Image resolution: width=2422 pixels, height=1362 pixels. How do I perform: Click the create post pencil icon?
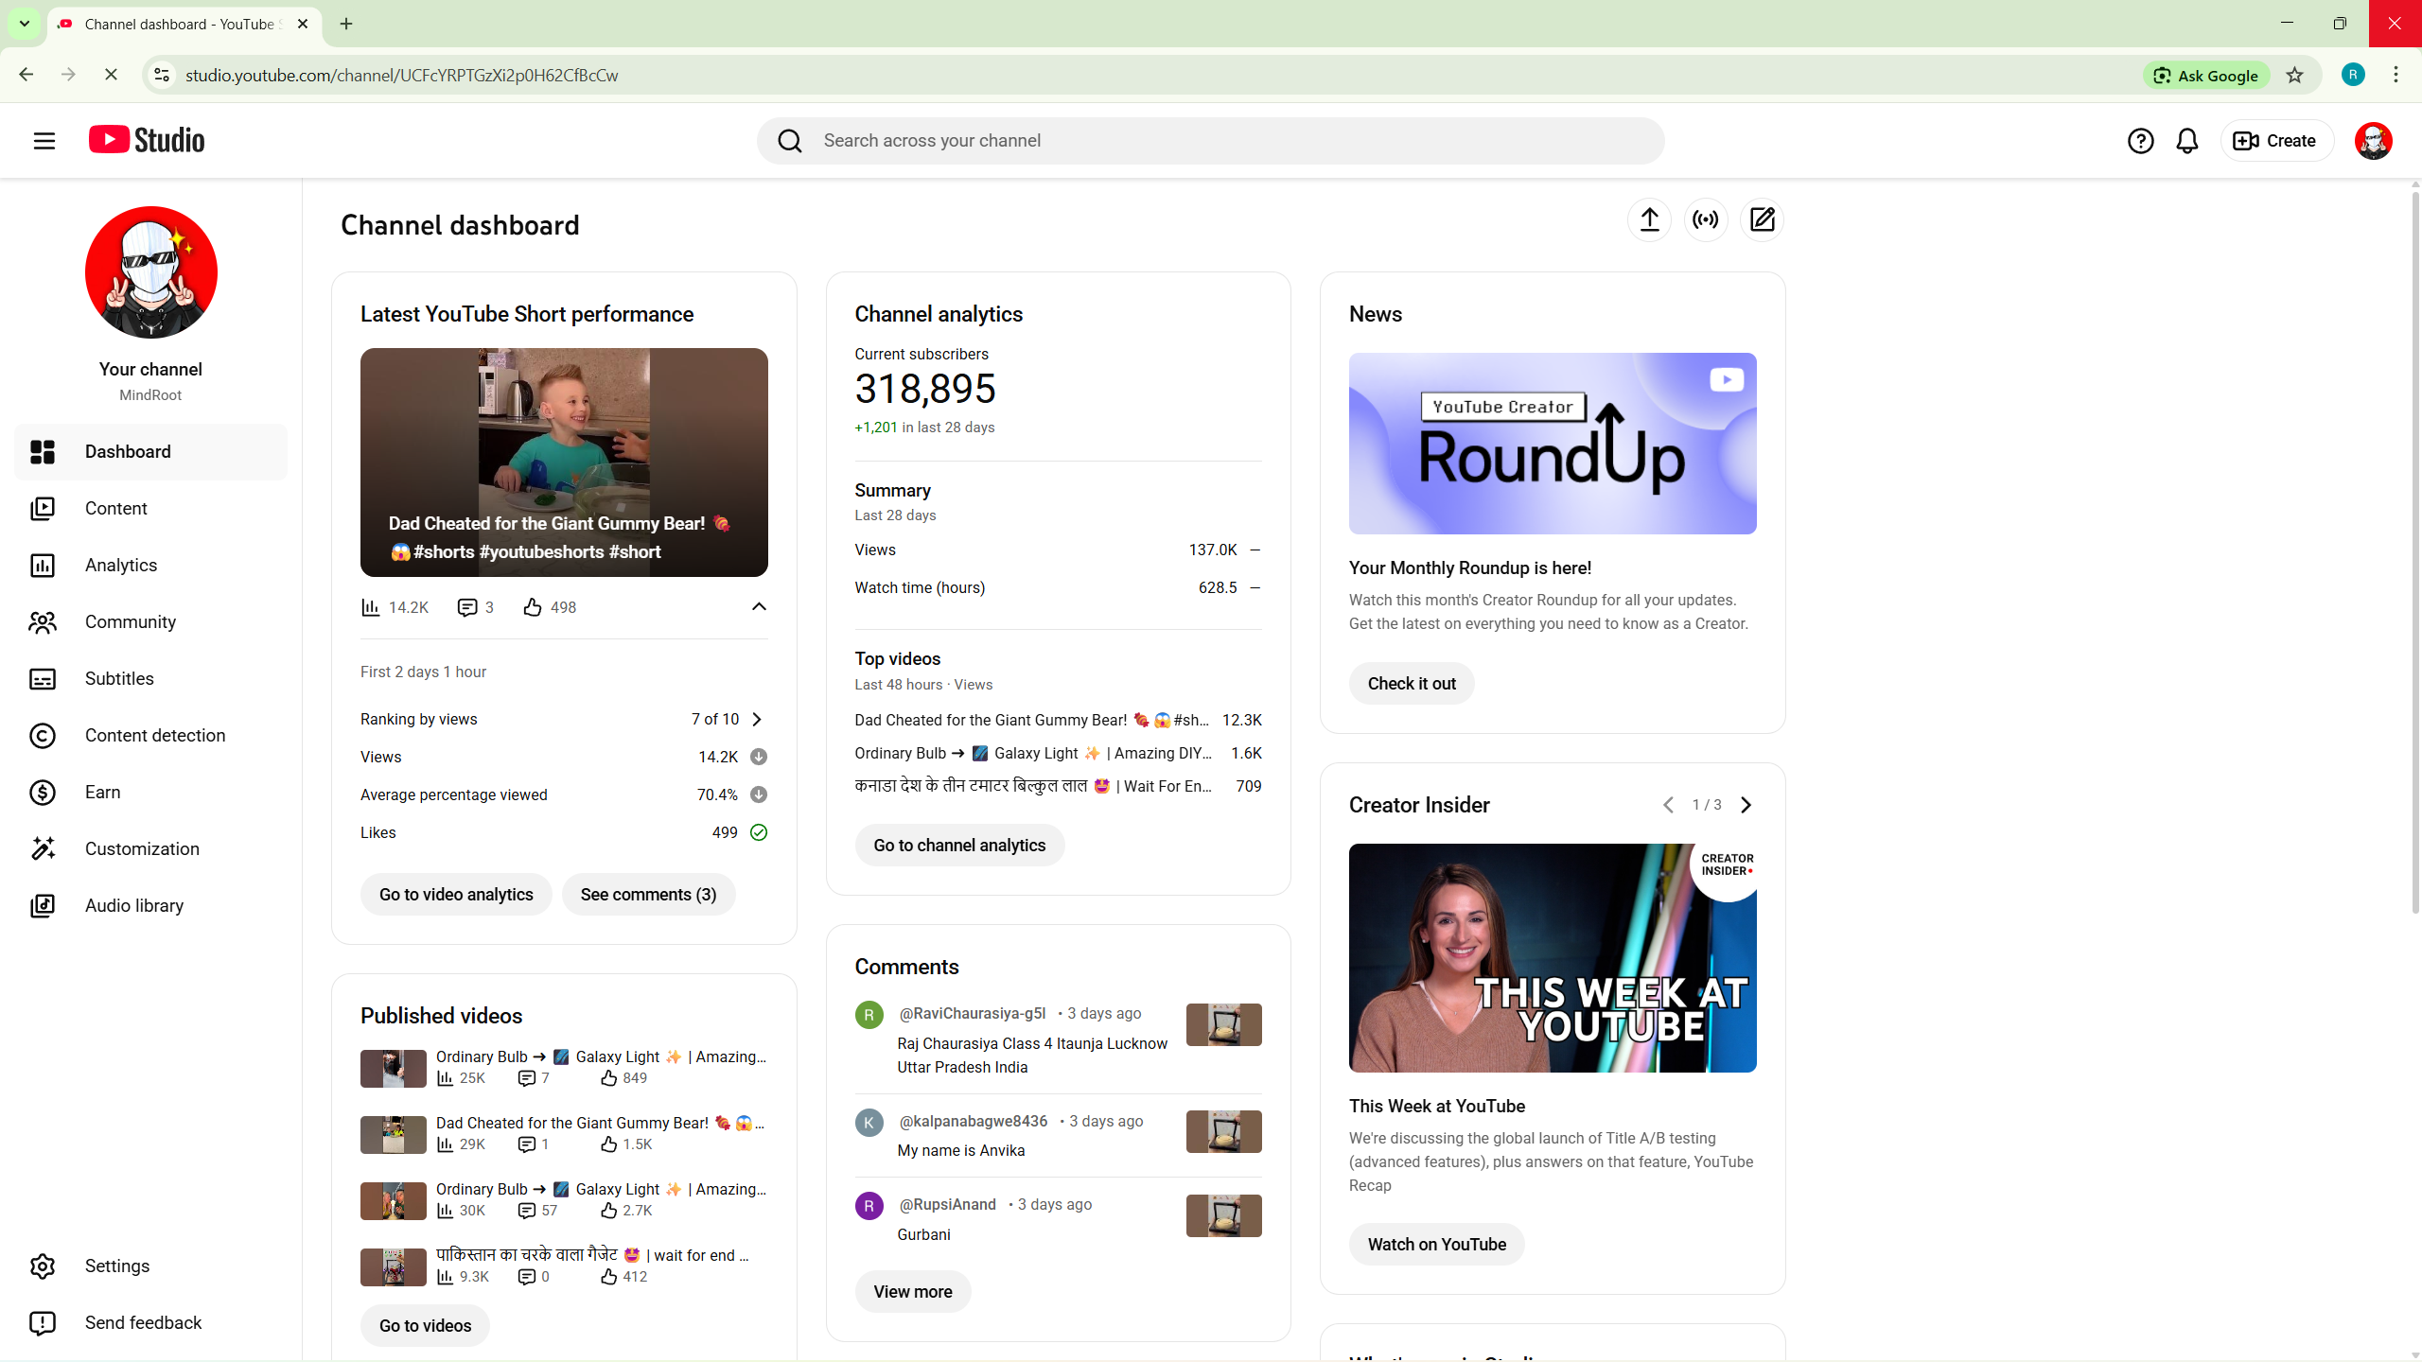point(1762,219)
